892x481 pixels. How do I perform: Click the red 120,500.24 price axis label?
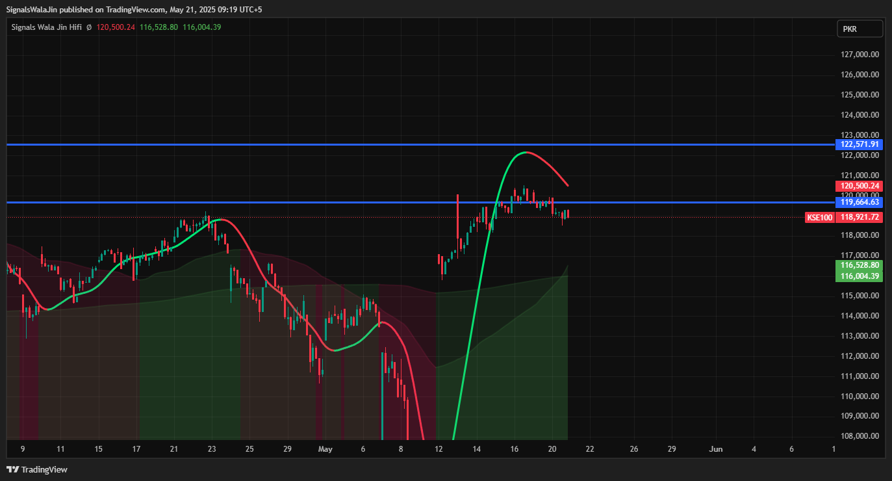(860, 186)
